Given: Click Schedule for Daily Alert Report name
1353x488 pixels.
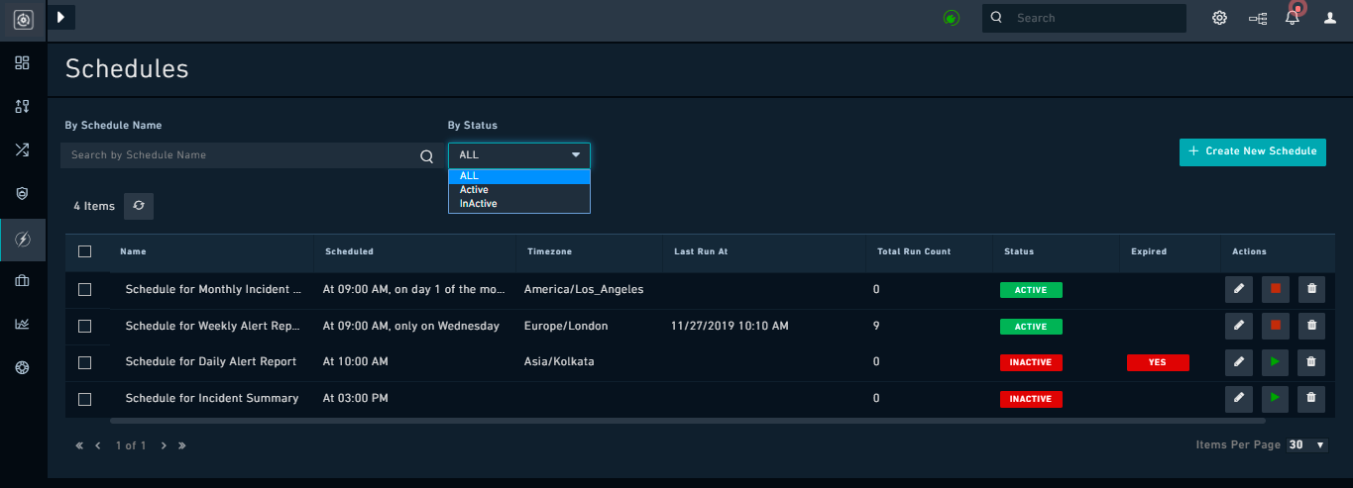Looking at the screenshot, I should (211, 361).
